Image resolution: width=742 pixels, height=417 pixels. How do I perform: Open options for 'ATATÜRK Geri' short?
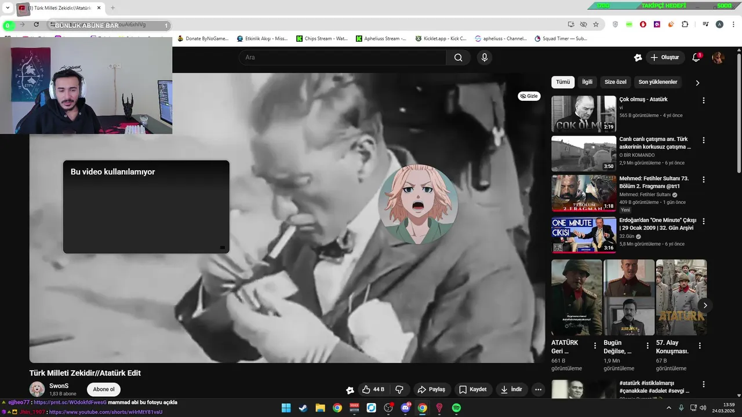point(595,346)
